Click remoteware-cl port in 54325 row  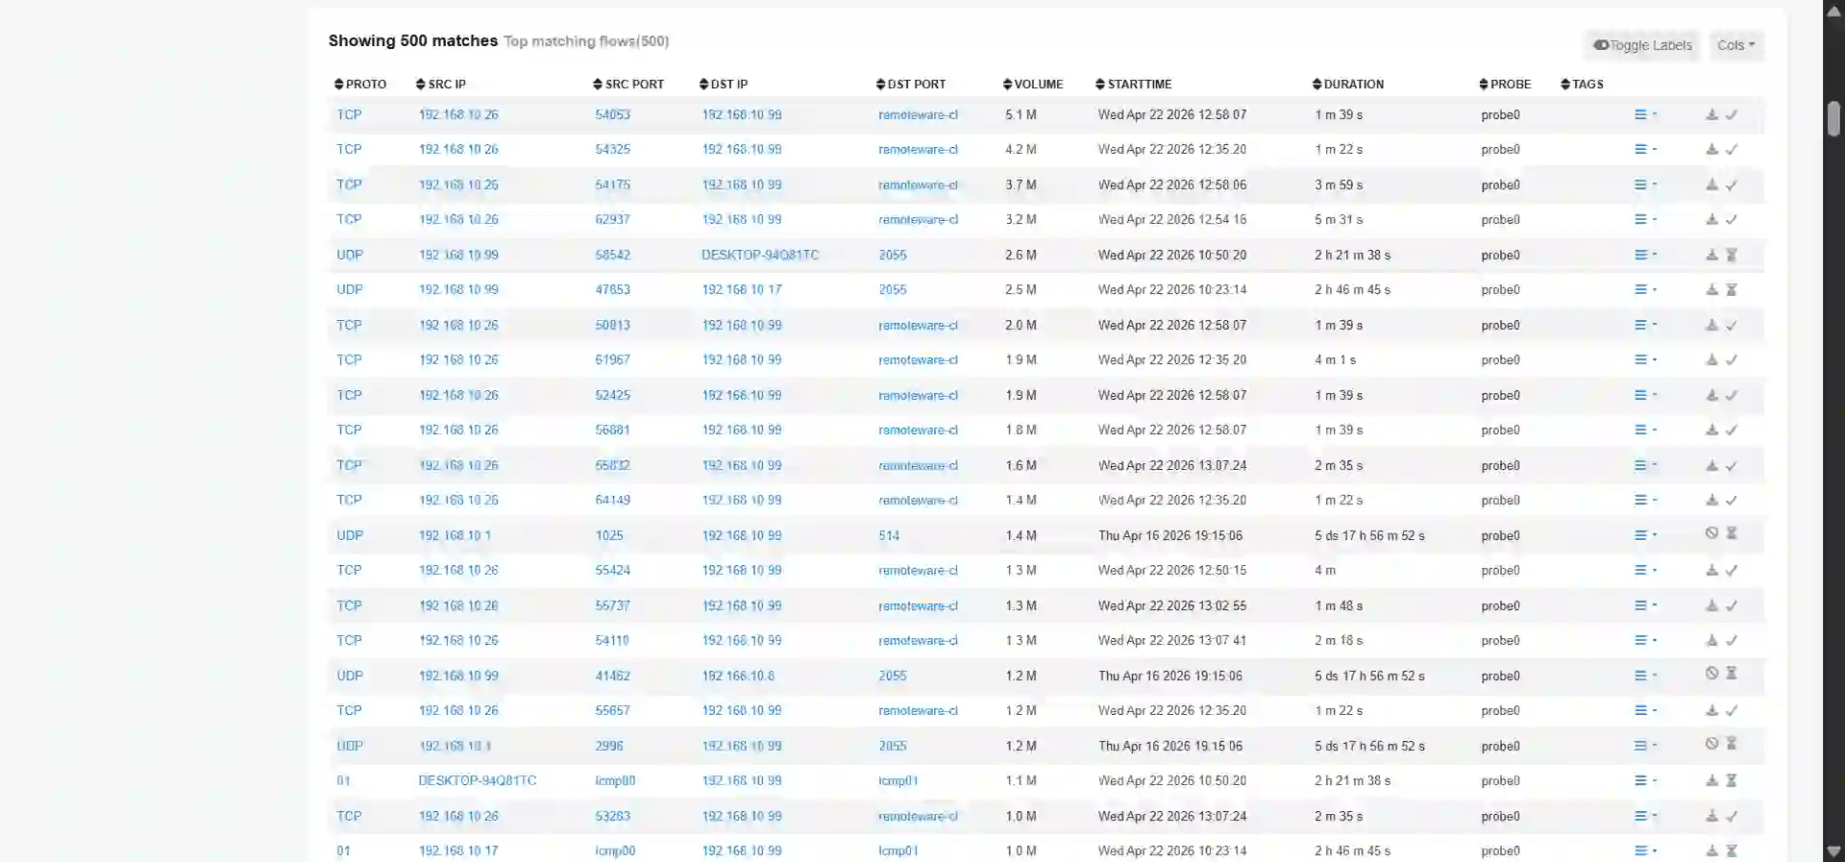pos(918,150)
